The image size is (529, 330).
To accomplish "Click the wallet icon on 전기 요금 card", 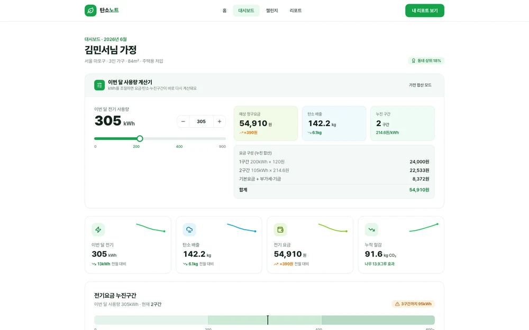I will tap(280, 230).
